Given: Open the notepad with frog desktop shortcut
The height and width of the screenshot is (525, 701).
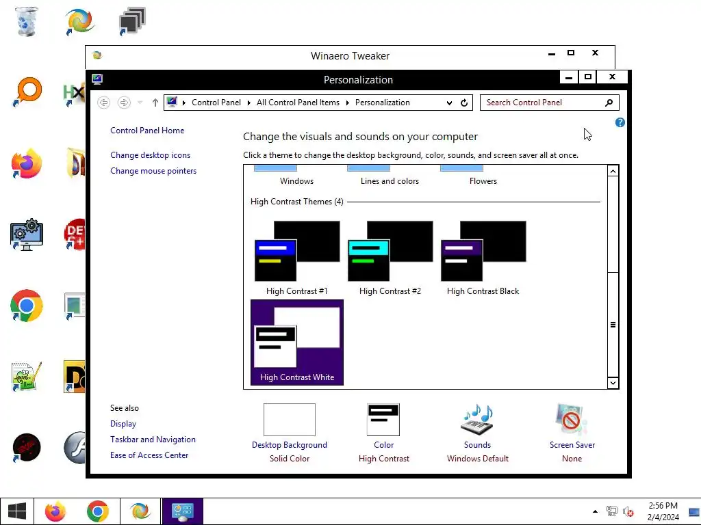Looking at the screenshot, I should pyautogui.click(x=27, y=377).
